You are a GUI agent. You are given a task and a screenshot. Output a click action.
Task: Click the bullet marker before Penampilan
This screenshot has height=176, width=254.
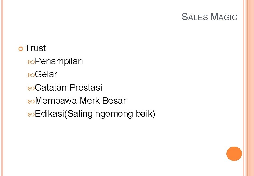pos(31,62)
